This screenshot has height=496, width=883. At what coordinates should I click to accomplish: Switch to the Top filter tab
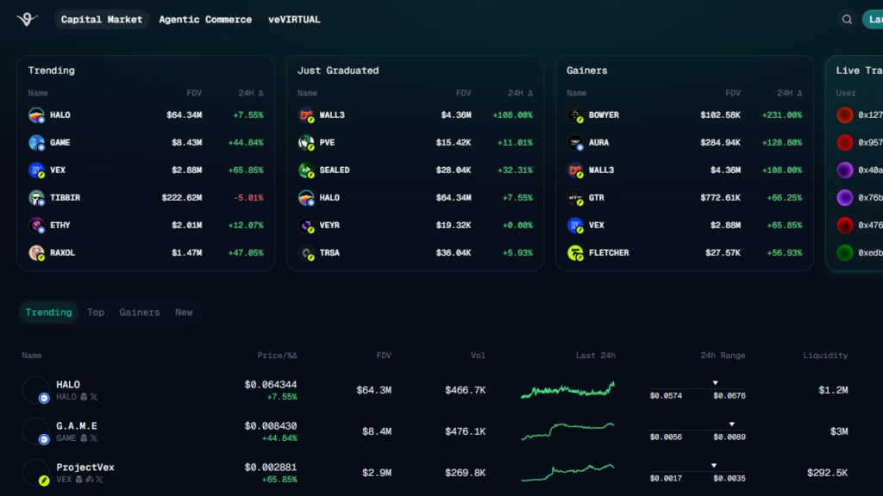[x=95, y=312]
